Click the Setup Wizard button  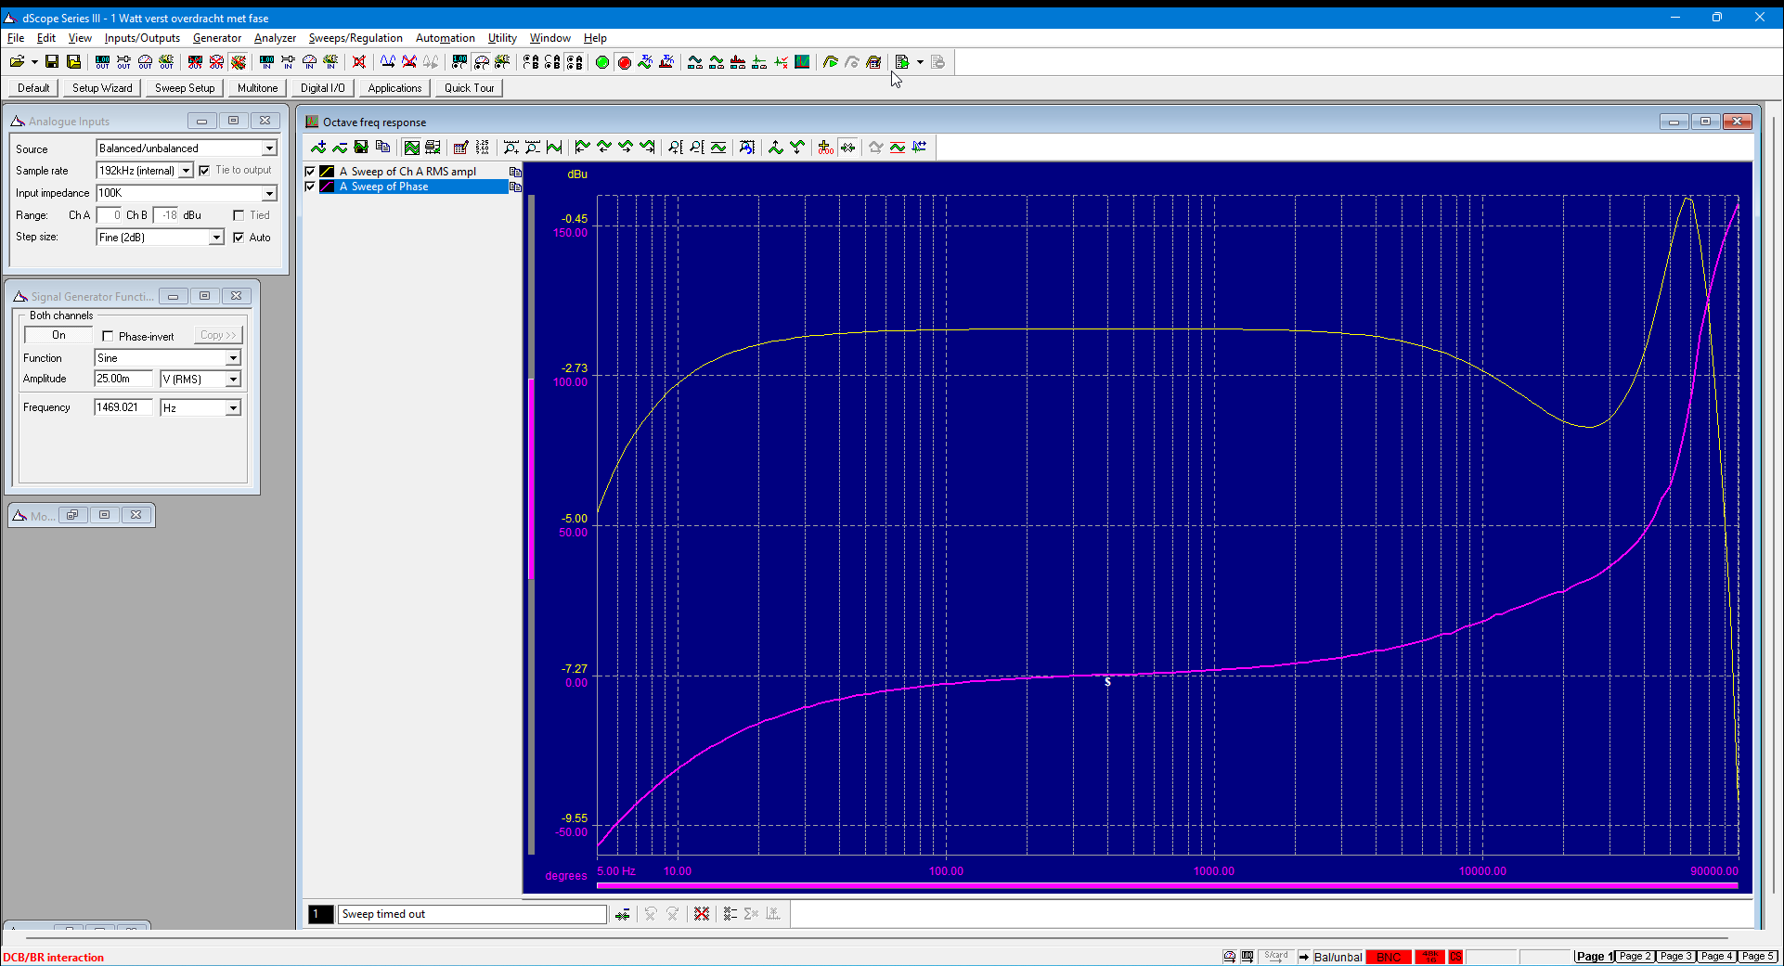tap(102, 88)
